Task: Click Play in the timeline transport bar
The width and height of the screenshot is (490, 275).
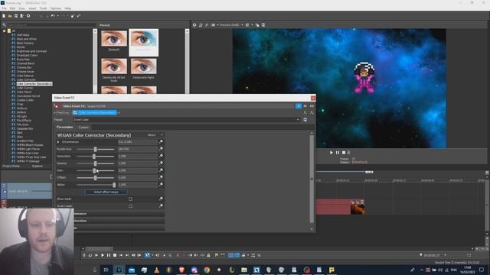Action: [103, 255]
